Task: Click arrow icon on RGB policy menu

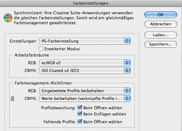Action: [127, 91]
